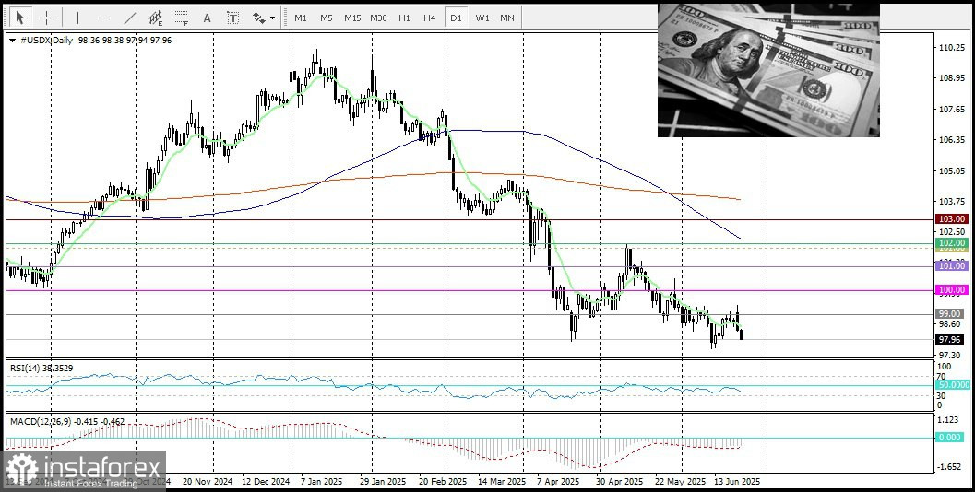Screen dimensions: 975x492
Task: Click the 7 Apr 2025 date label
Action: [558, 482]
